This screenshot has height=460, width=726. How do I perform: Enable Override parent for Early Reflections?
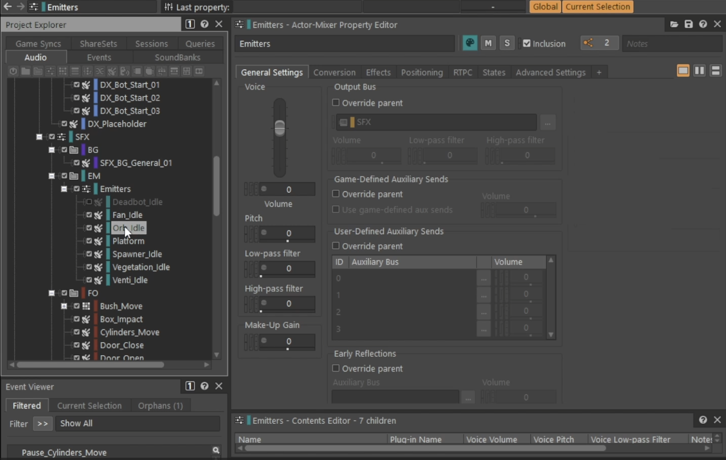336,368
